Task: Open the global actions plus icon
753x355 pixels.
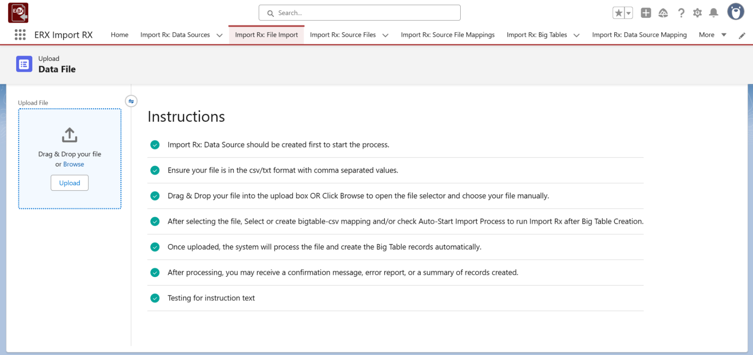Action: click(x=646, y=13)
